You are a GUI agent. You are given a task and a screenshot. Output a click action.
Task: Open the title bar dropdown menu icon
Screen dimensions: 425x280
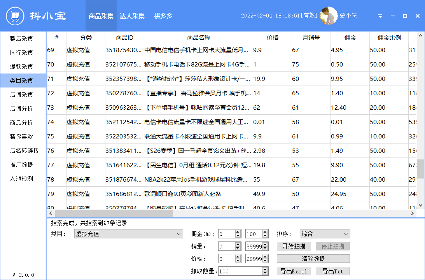click(380, 16)
